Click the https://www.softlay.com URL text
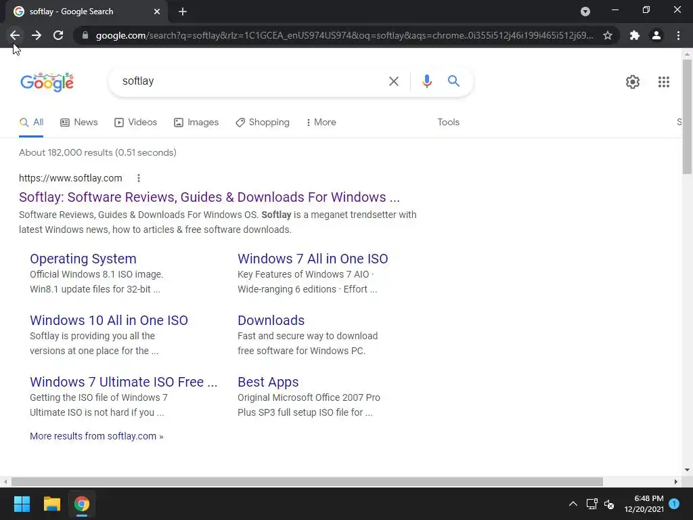Screen dimensions: 693x520 point(70,178)
